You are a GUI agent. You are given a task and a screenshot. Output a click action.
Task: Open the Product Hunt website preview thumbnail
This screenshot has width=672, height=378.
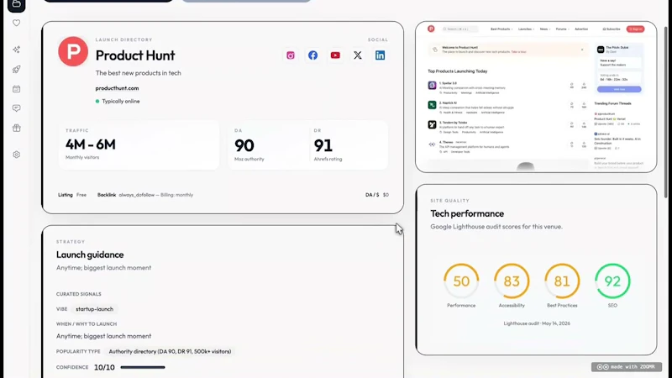tap(536, 97)
